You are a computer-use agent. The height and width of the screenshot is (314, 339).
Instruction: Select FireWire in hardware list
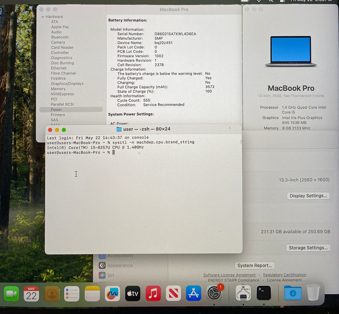pyautogui.click(x=58, y=78)
